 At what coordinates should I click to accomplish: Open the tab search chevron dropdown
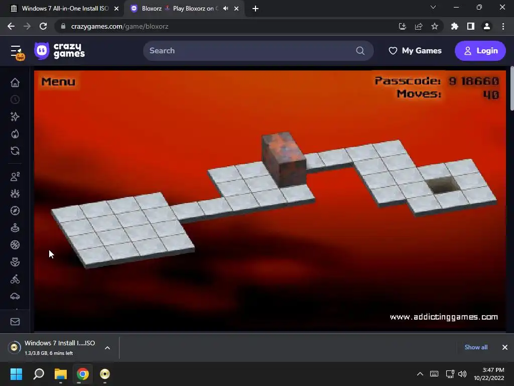pyautogui.click(x=433, y=7)
